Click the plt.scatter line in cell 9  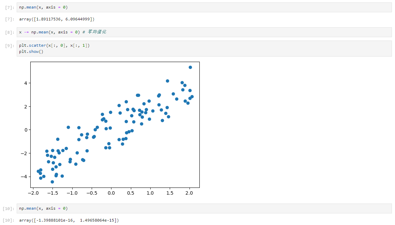tap(55, 45)
